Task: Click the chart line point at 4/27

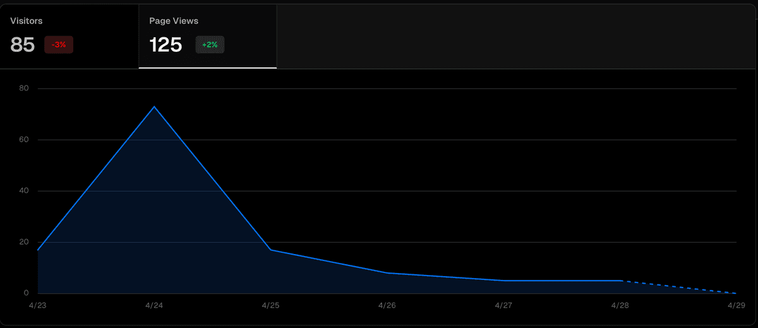Action: click(x=503, y=281)
